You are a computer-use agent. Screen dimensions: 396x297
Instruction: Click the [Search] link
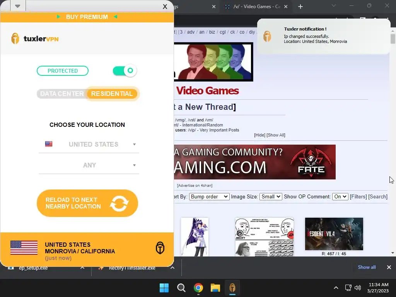[378, 196]
